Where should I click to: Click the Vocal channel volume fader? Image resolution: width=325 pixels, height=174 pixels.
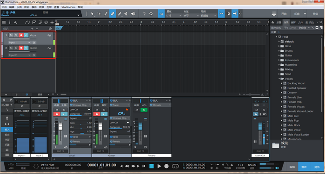click(60, 126)
